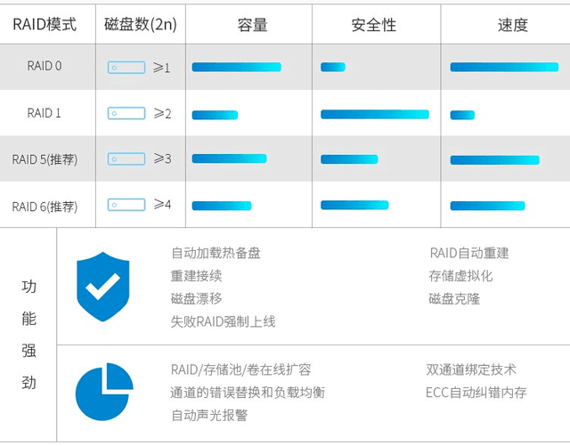Click the ECC自动纠错内存 feature text
Viewport: 570px width, 446px height.
476,393
